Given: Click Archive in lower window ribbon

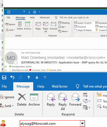Looking at the screenshot, I should coord(34,100).
